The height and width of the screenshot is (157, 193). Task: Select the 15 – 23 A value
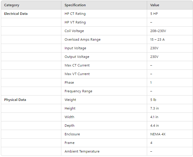tap(157, 39)
